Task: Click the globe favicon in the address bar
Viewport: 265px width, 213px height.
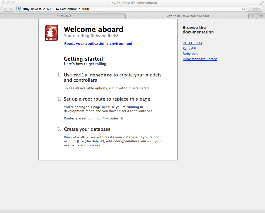Action: [19, 9]
